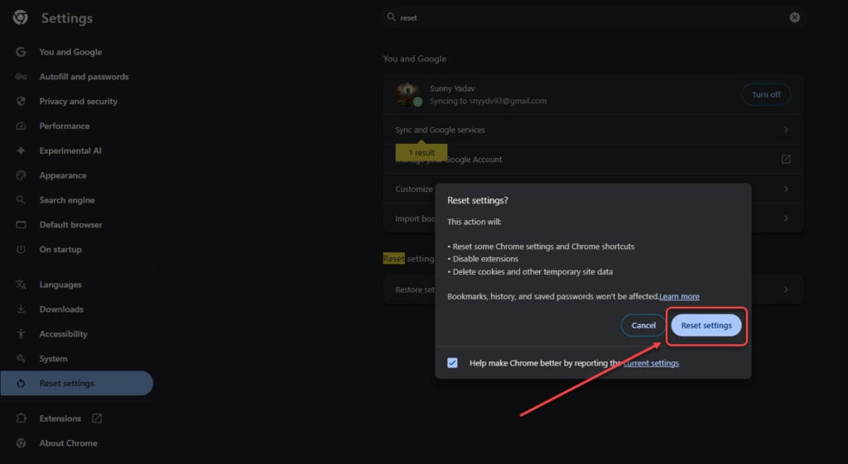The width and height of the screenshot is (848, 464).
Task: Click the wrench icon for System
Action: click(21, 359)
